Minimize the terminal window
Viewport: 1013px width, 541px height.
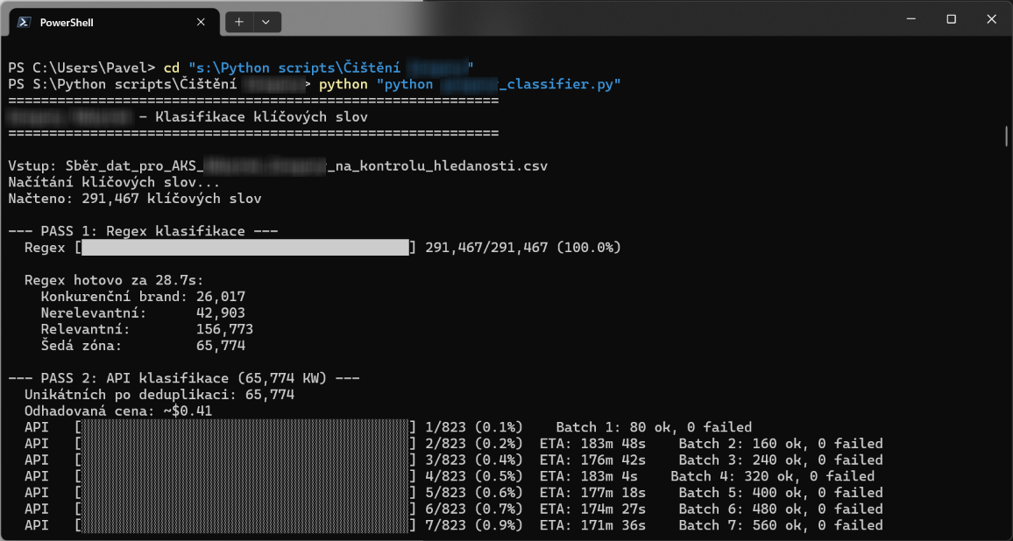910,19
